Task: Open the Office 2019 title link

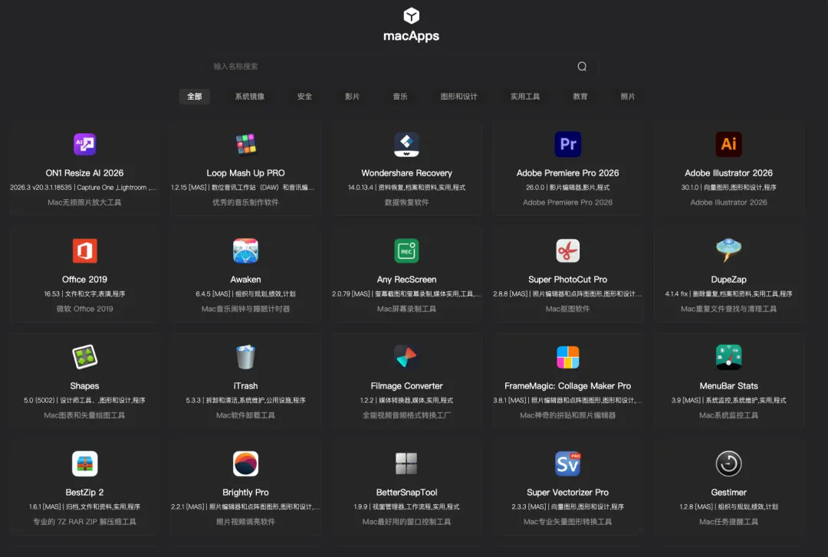Action: (x=84, y=280)
